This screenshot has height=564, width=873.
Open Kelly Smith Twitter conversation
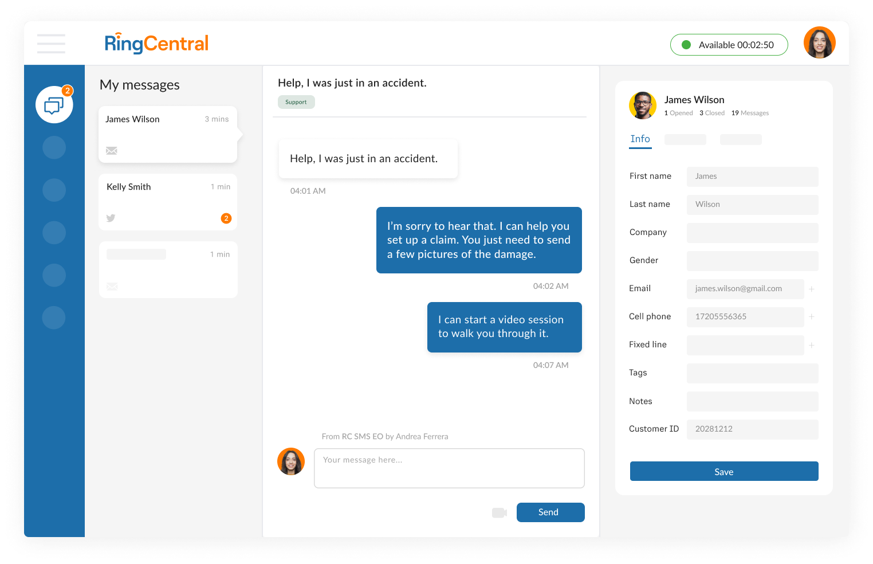[x=167, y=202]
